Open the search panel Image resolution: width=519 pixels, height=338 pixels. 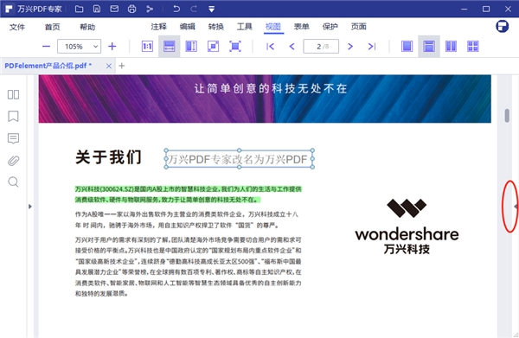pyautogui.click(x=13, y=182)
